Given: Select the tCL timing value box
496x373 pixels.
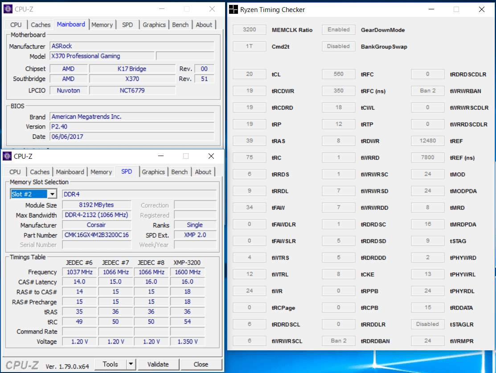Looking at the screenshot, I should (250, 74).
